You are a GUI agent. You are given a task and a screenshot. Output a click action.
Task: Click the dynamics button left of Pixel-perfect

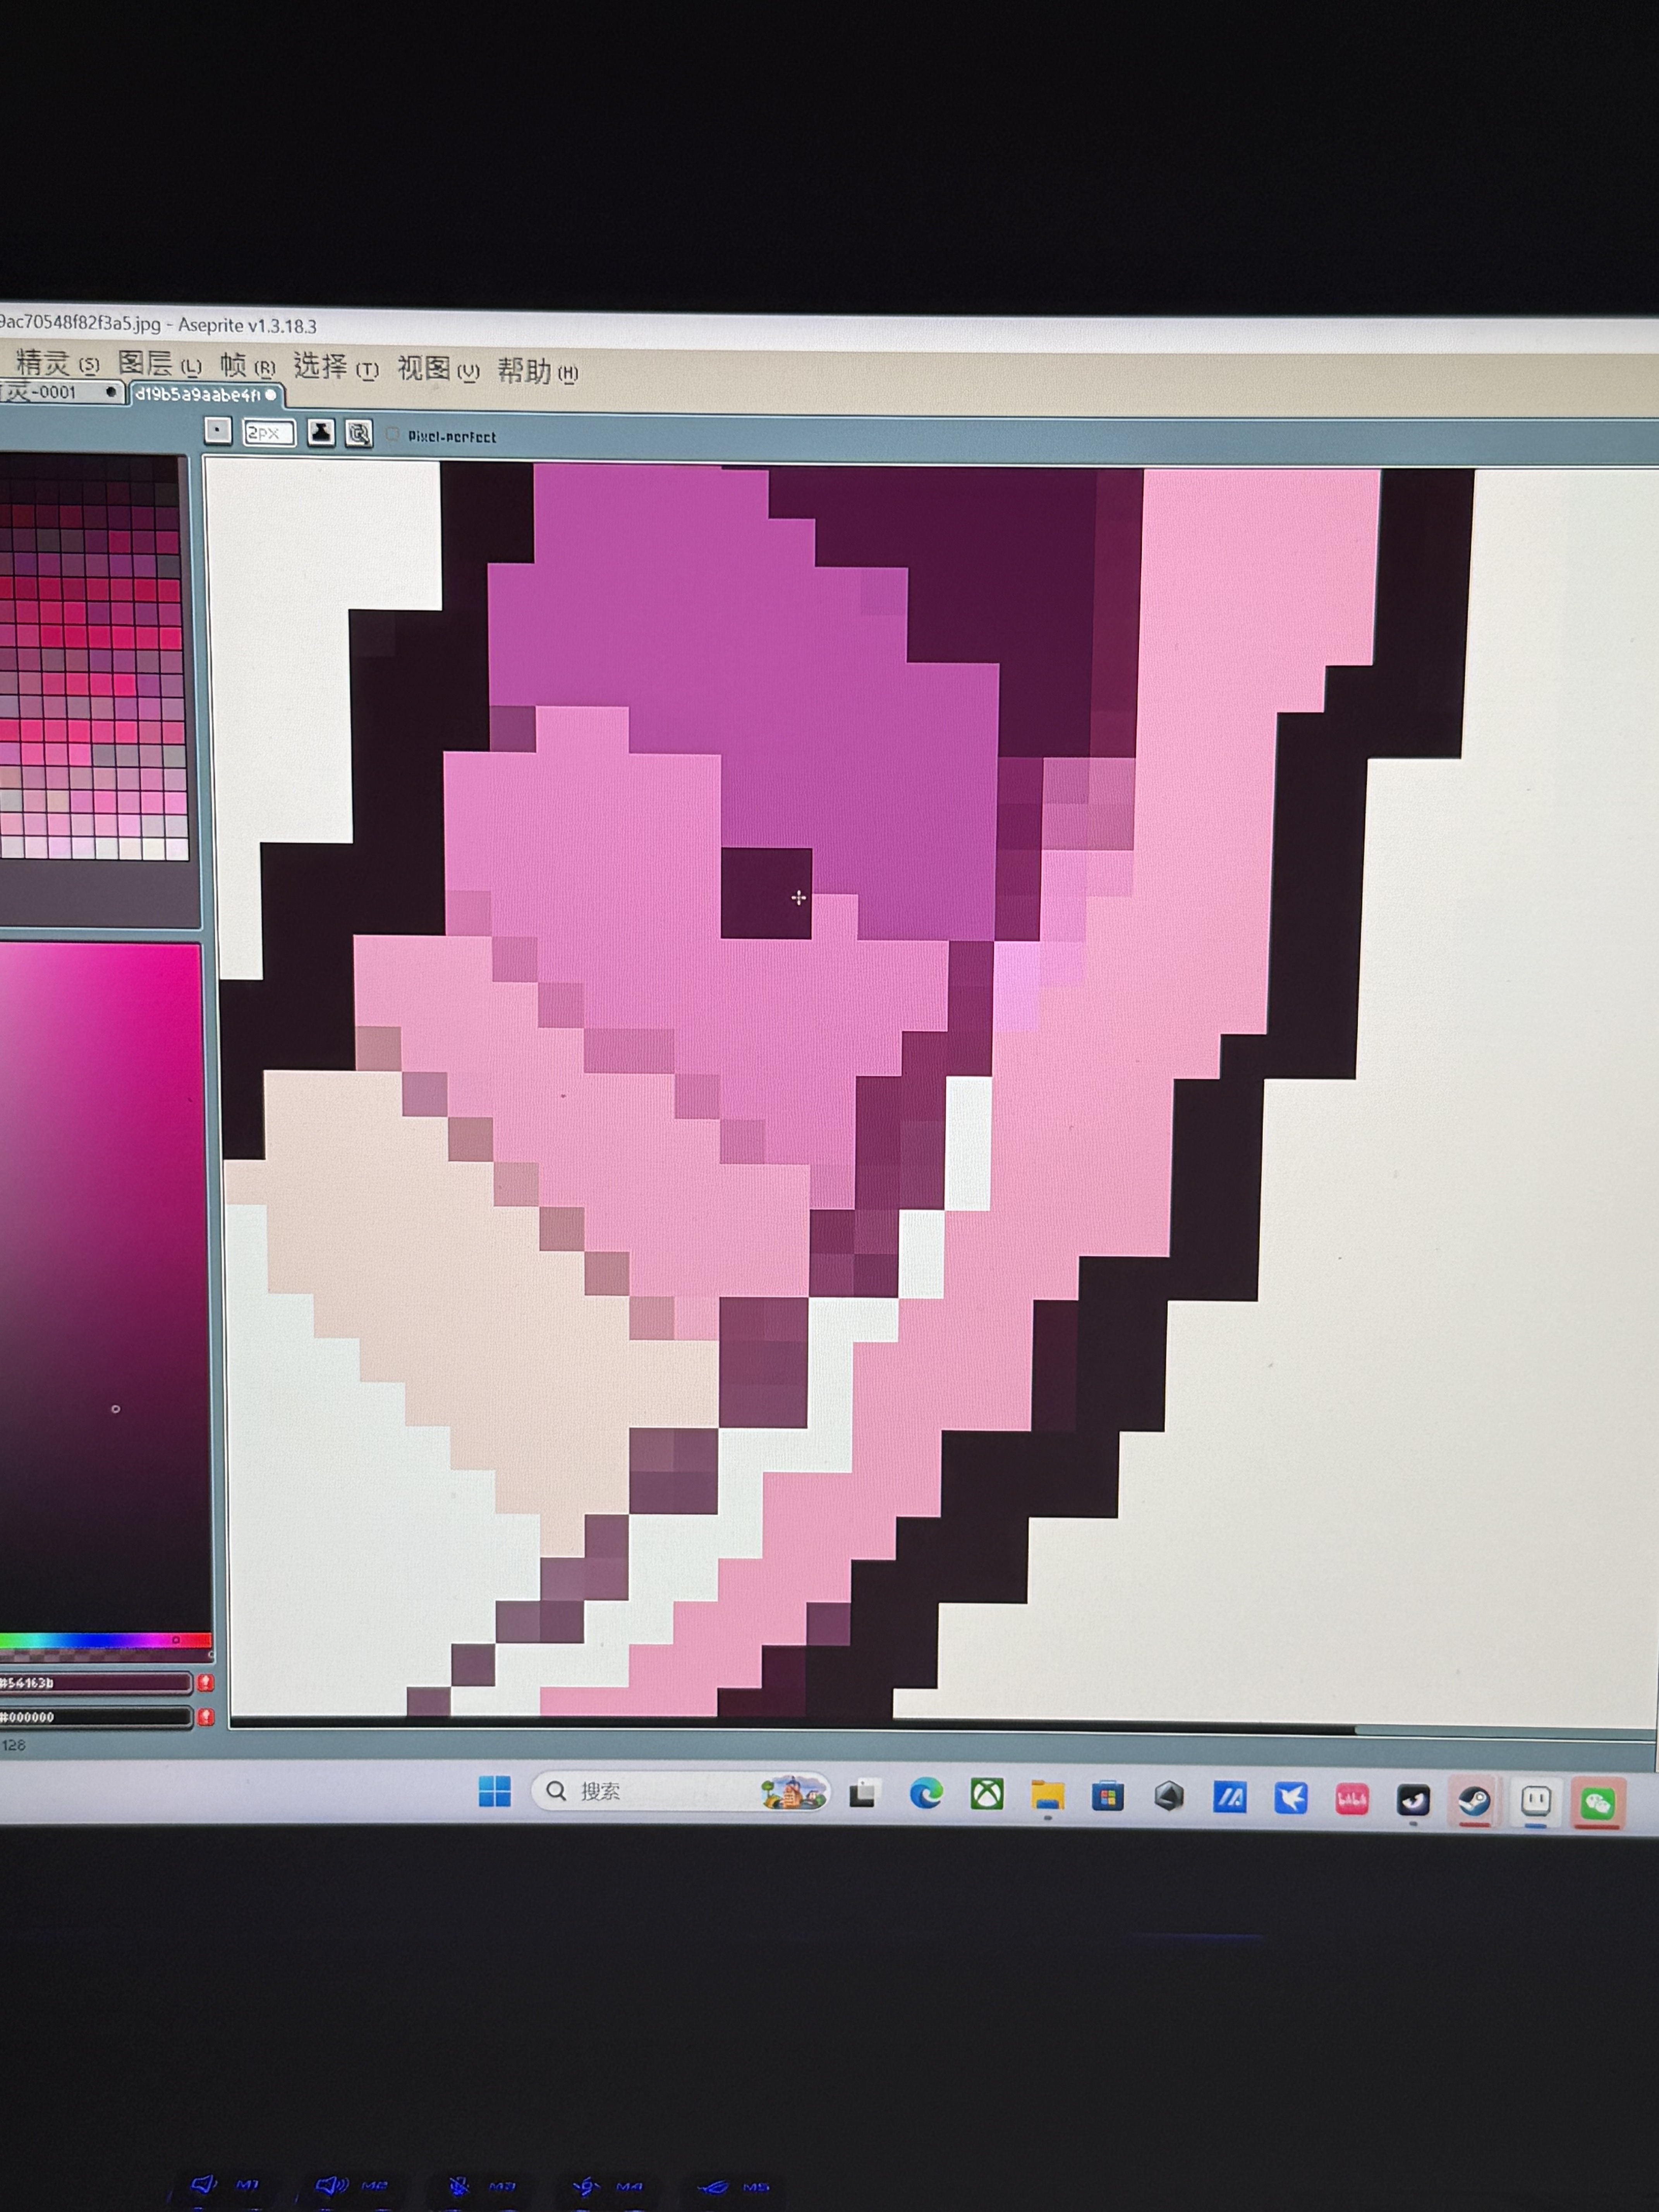tap(359, 434)
